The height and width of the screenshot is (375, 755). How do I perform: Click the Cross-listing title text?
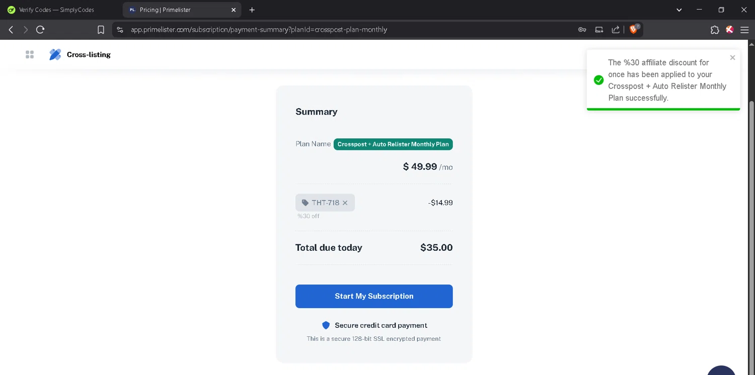89,54
